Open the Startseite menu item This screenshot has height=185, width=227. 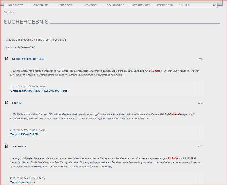[x=16, y=5]
